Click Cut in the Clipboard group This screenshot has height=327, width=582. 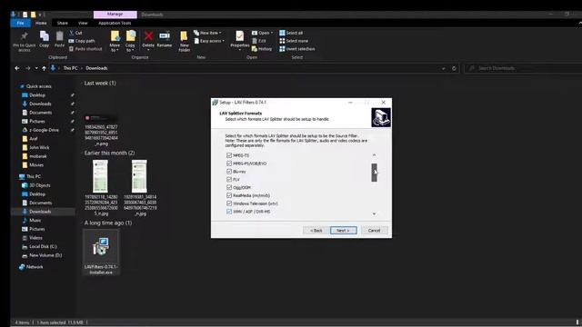tap(75, 33)
